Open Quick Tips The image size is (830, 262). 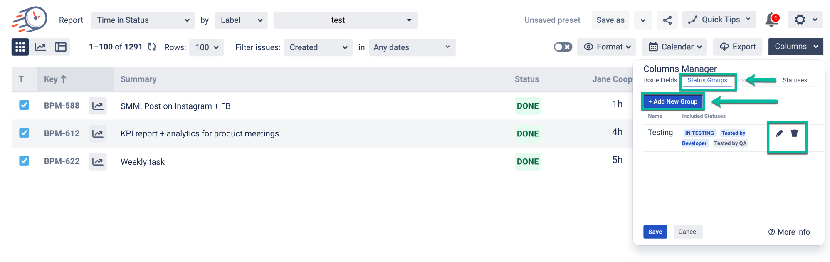[x=719, y=20]
